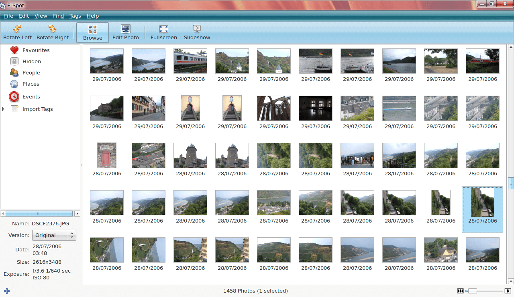Open the Tags menu
Screen dimensions: 514x297
click(75, 16)
